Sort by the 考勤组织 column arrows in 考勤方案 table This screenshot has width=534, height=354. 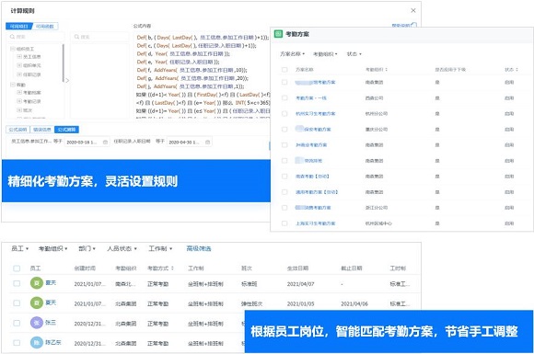pyautogui.click(x=386, y=69)
